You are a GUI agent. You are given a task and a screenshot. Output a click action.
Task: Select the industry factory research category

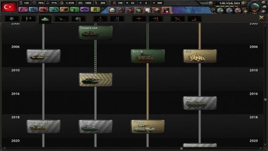click(x=194, y=19)
